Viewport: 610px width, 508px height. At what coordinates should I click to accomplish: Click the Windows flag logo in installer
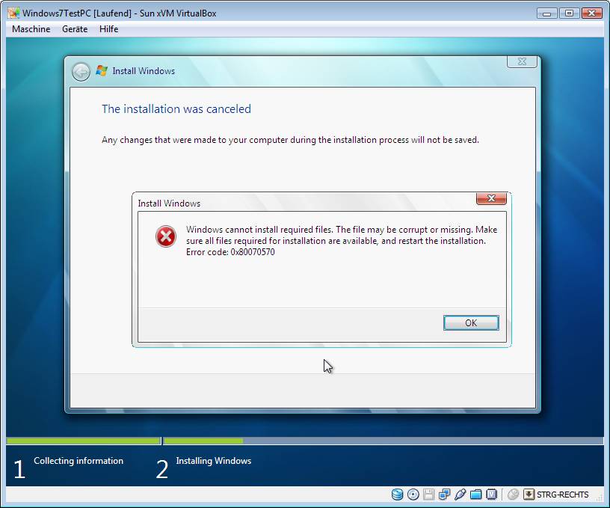[x=102, y=71]
